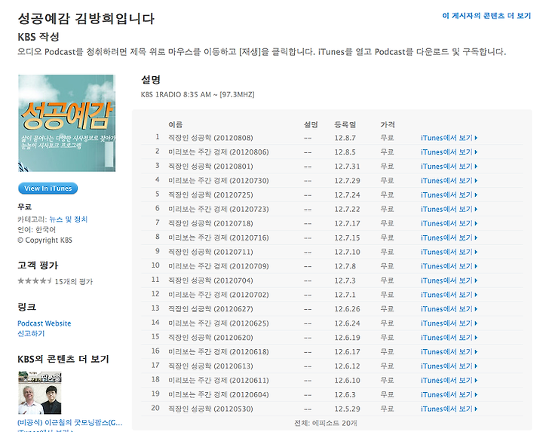View 미리보는 주간 경제 (20120618) in iTunes
The height and width of the screenshot is (432, 543).
click(x=449, y=351)
